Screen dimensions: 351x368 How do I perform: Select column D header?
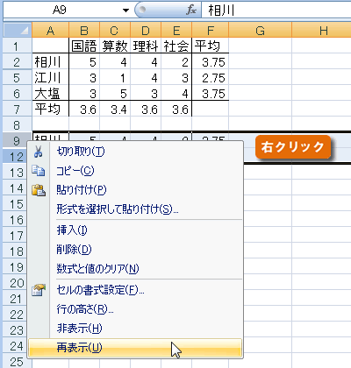(x=146, y=30)
